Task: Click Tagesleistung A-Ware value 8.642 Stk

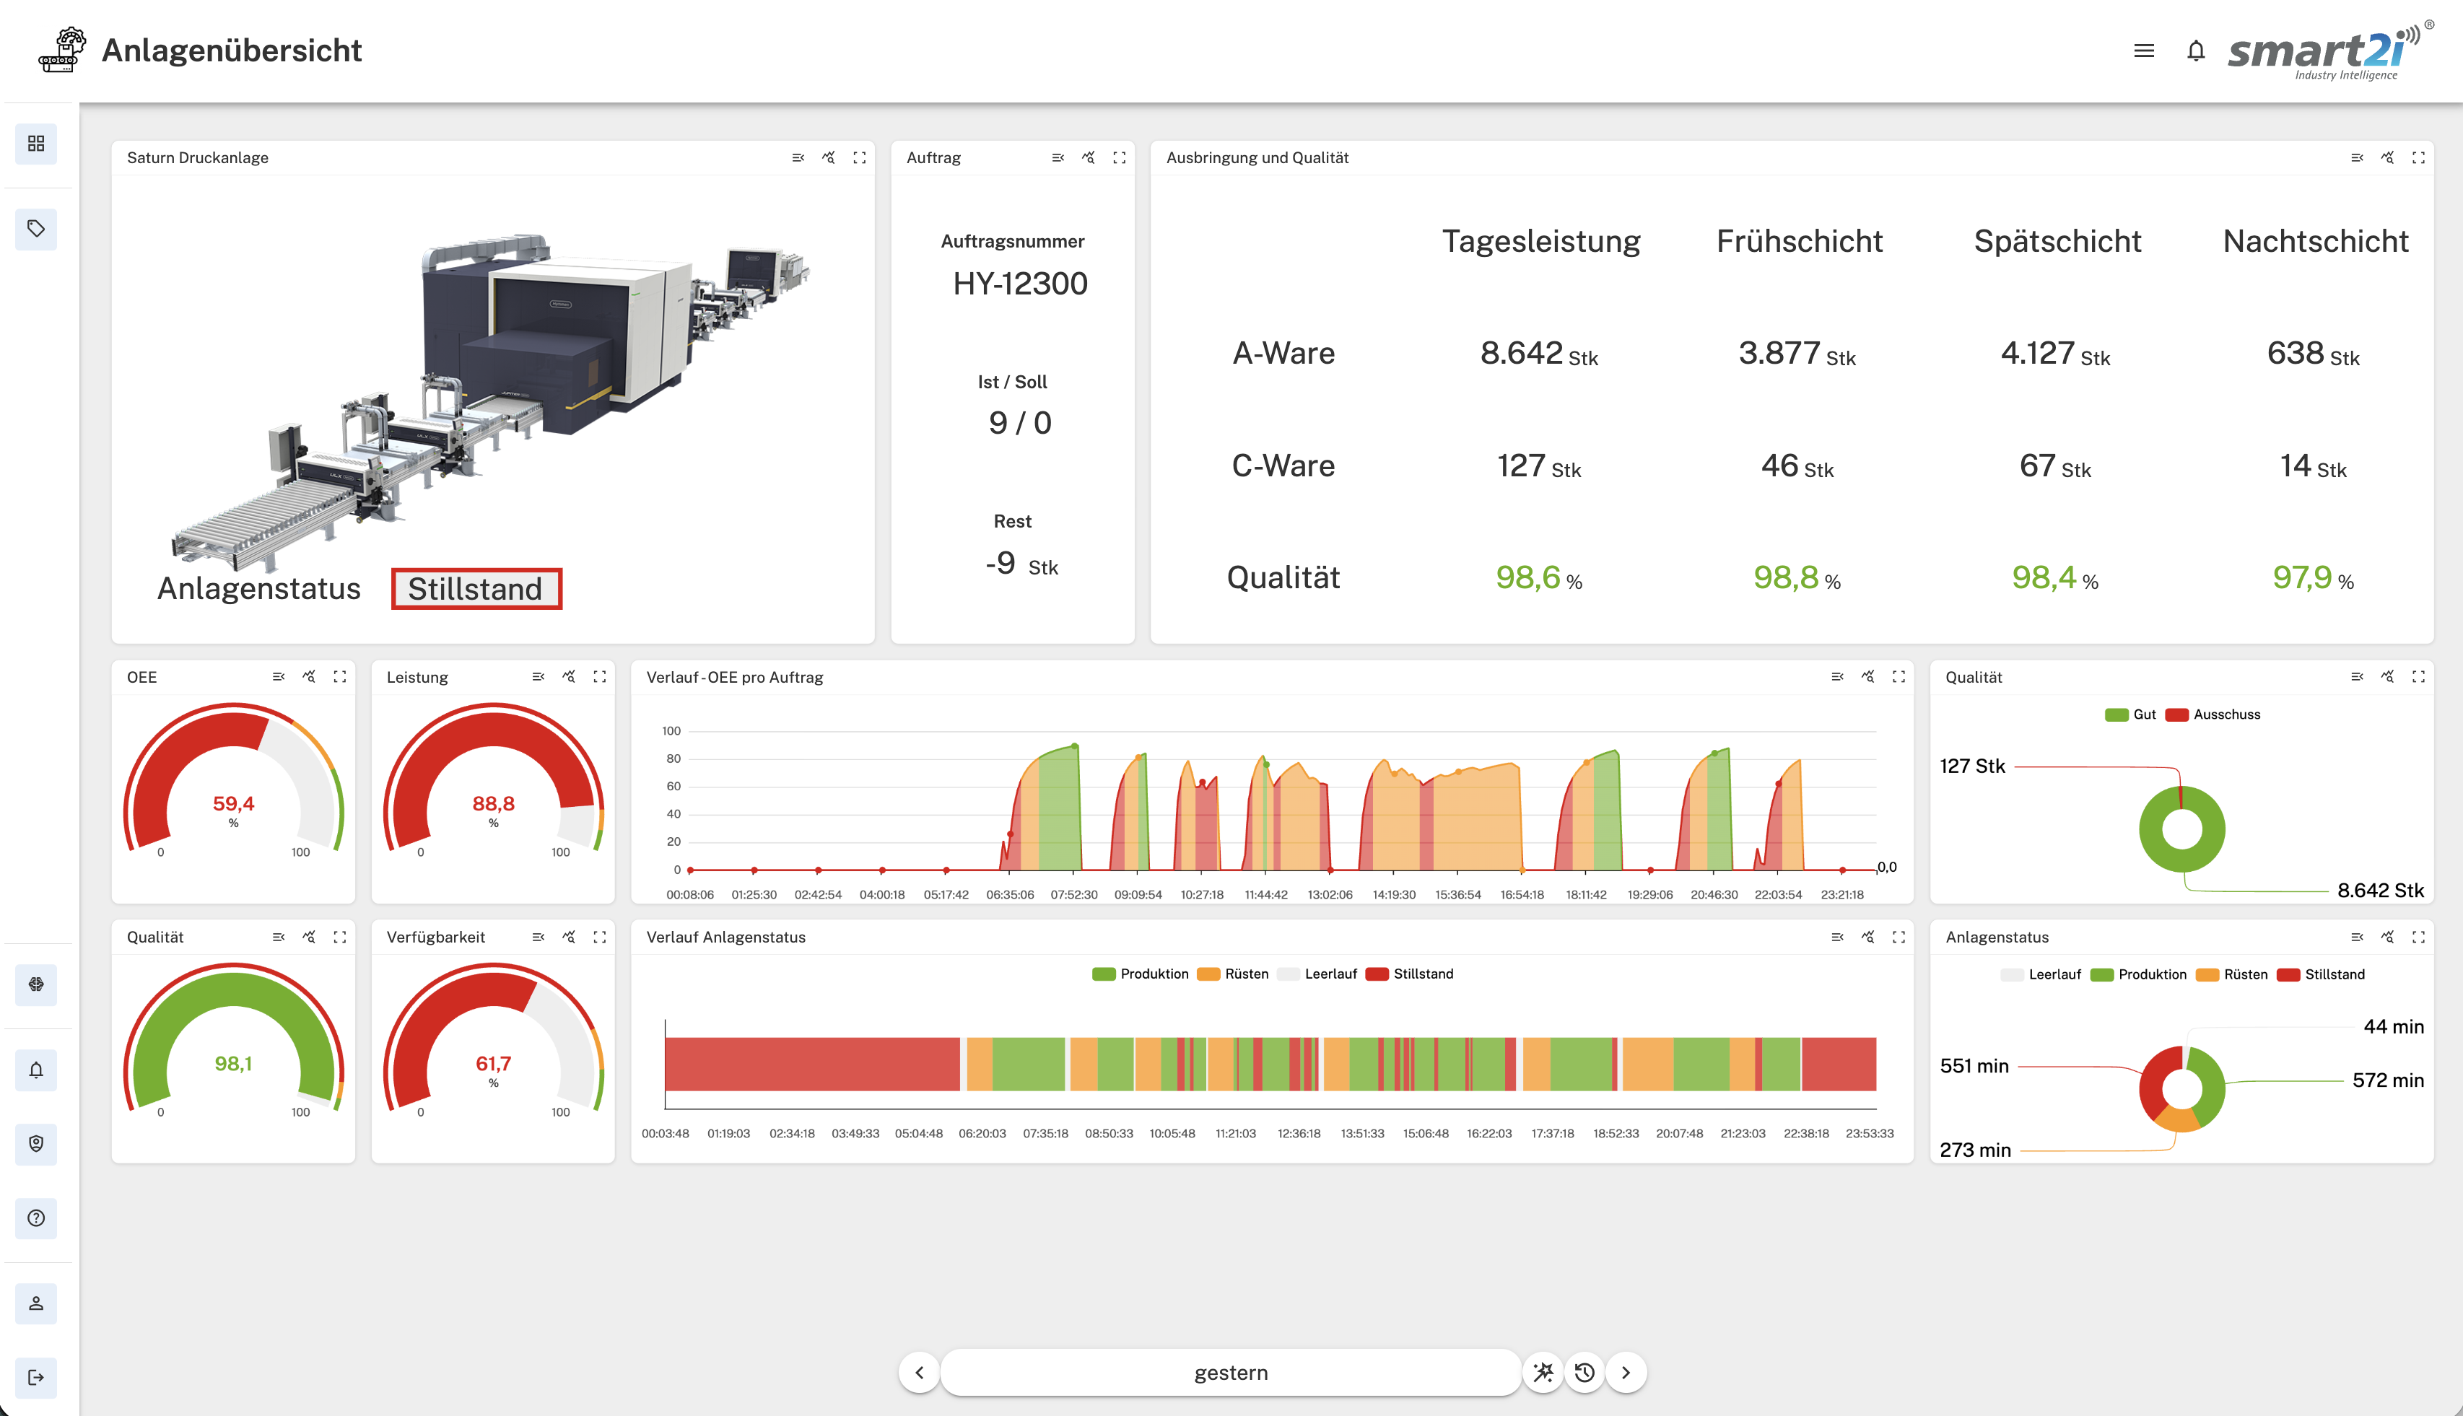Action: coord(1539,353)
